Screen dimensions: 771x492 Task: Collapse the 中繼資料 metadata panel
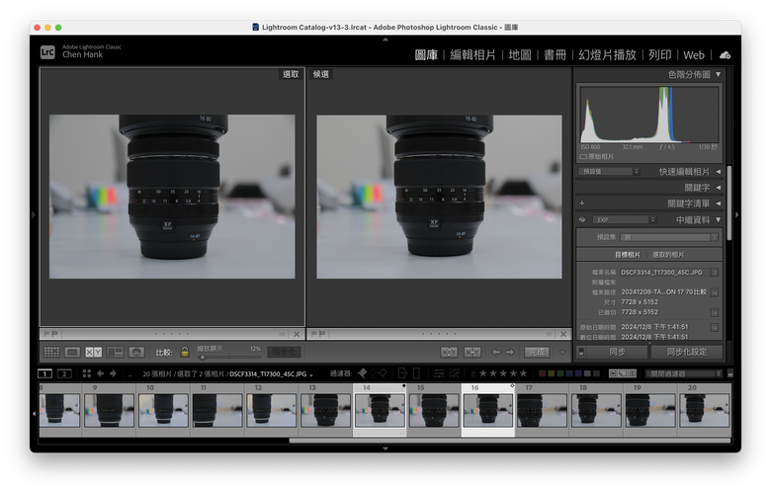pos(719,219)
